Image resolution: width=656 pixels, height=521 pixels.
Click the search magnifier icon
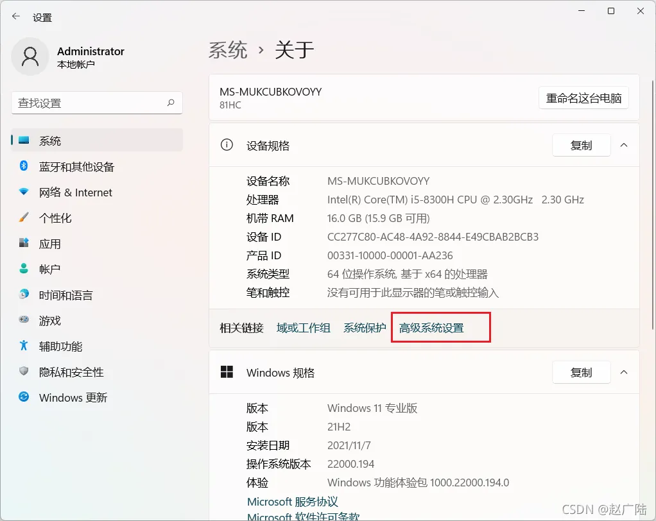pos(171,103)
